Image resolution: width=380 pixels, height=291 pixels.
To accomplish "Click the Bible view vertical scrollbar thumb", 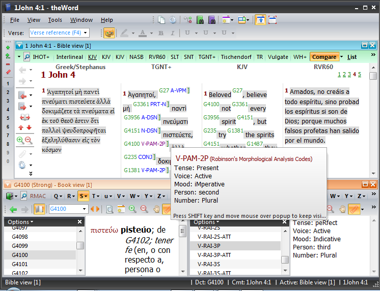I will pyautogui.click(x=373, y=76).
